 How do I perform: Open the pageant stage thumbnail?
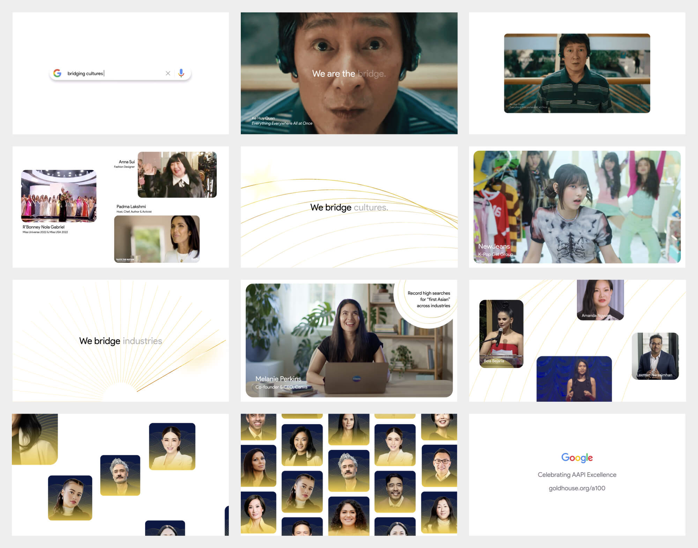[x=59, y=196]
